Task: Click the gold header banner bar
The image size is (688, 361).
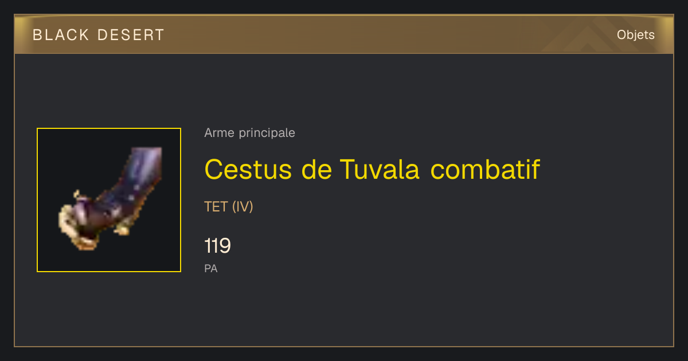Action: [344, 34]
